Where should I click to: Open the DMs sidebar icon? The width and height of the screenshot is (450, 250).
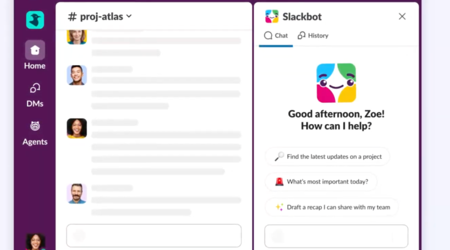tap(35, 88)
